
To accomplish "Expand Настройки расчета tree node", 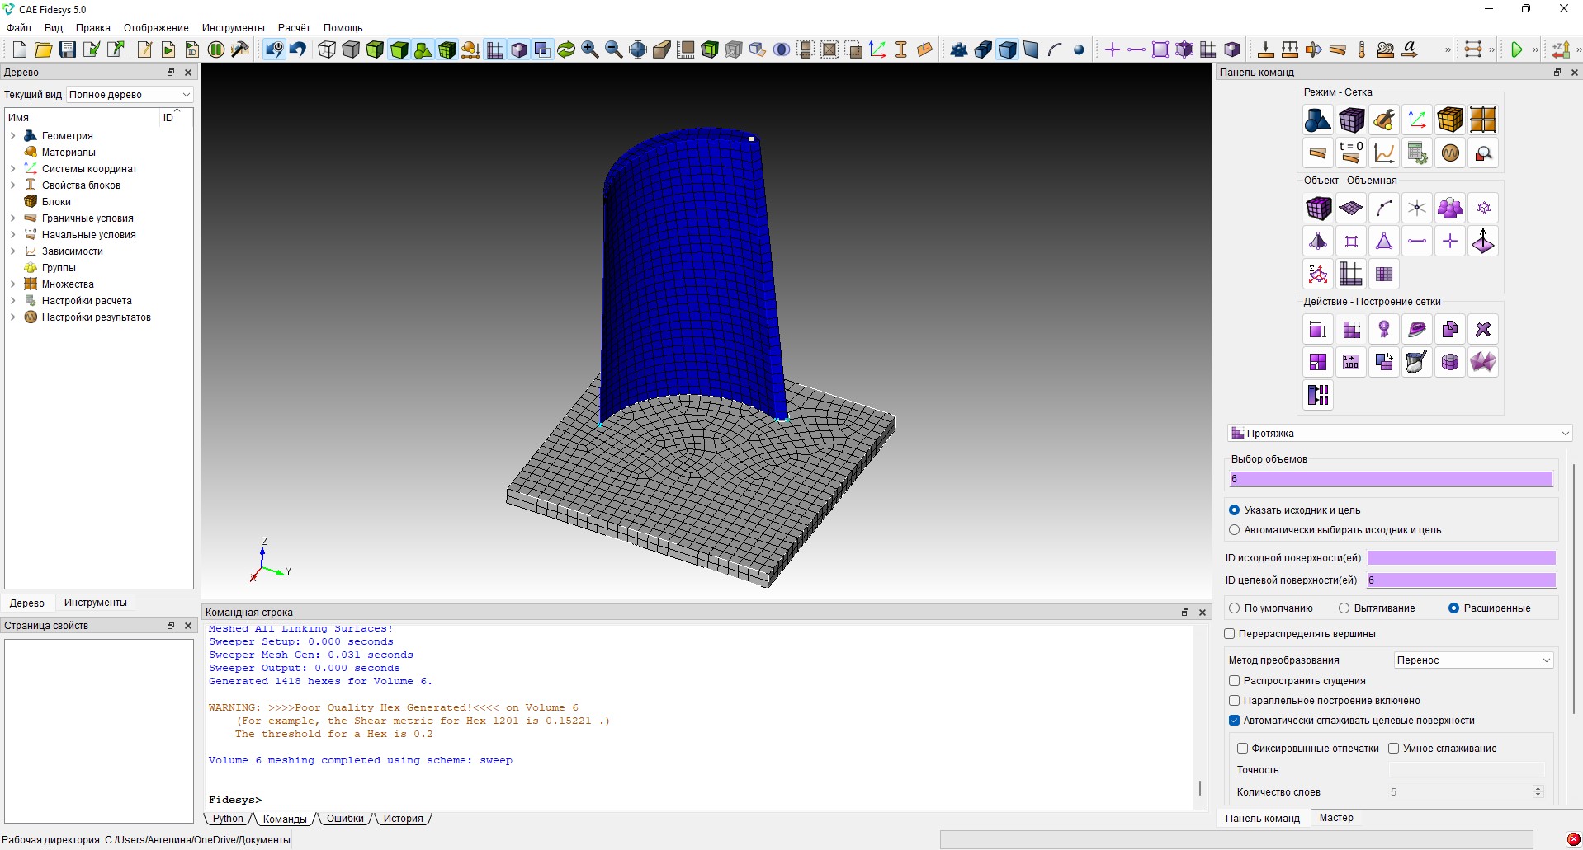I will [13, 301].
